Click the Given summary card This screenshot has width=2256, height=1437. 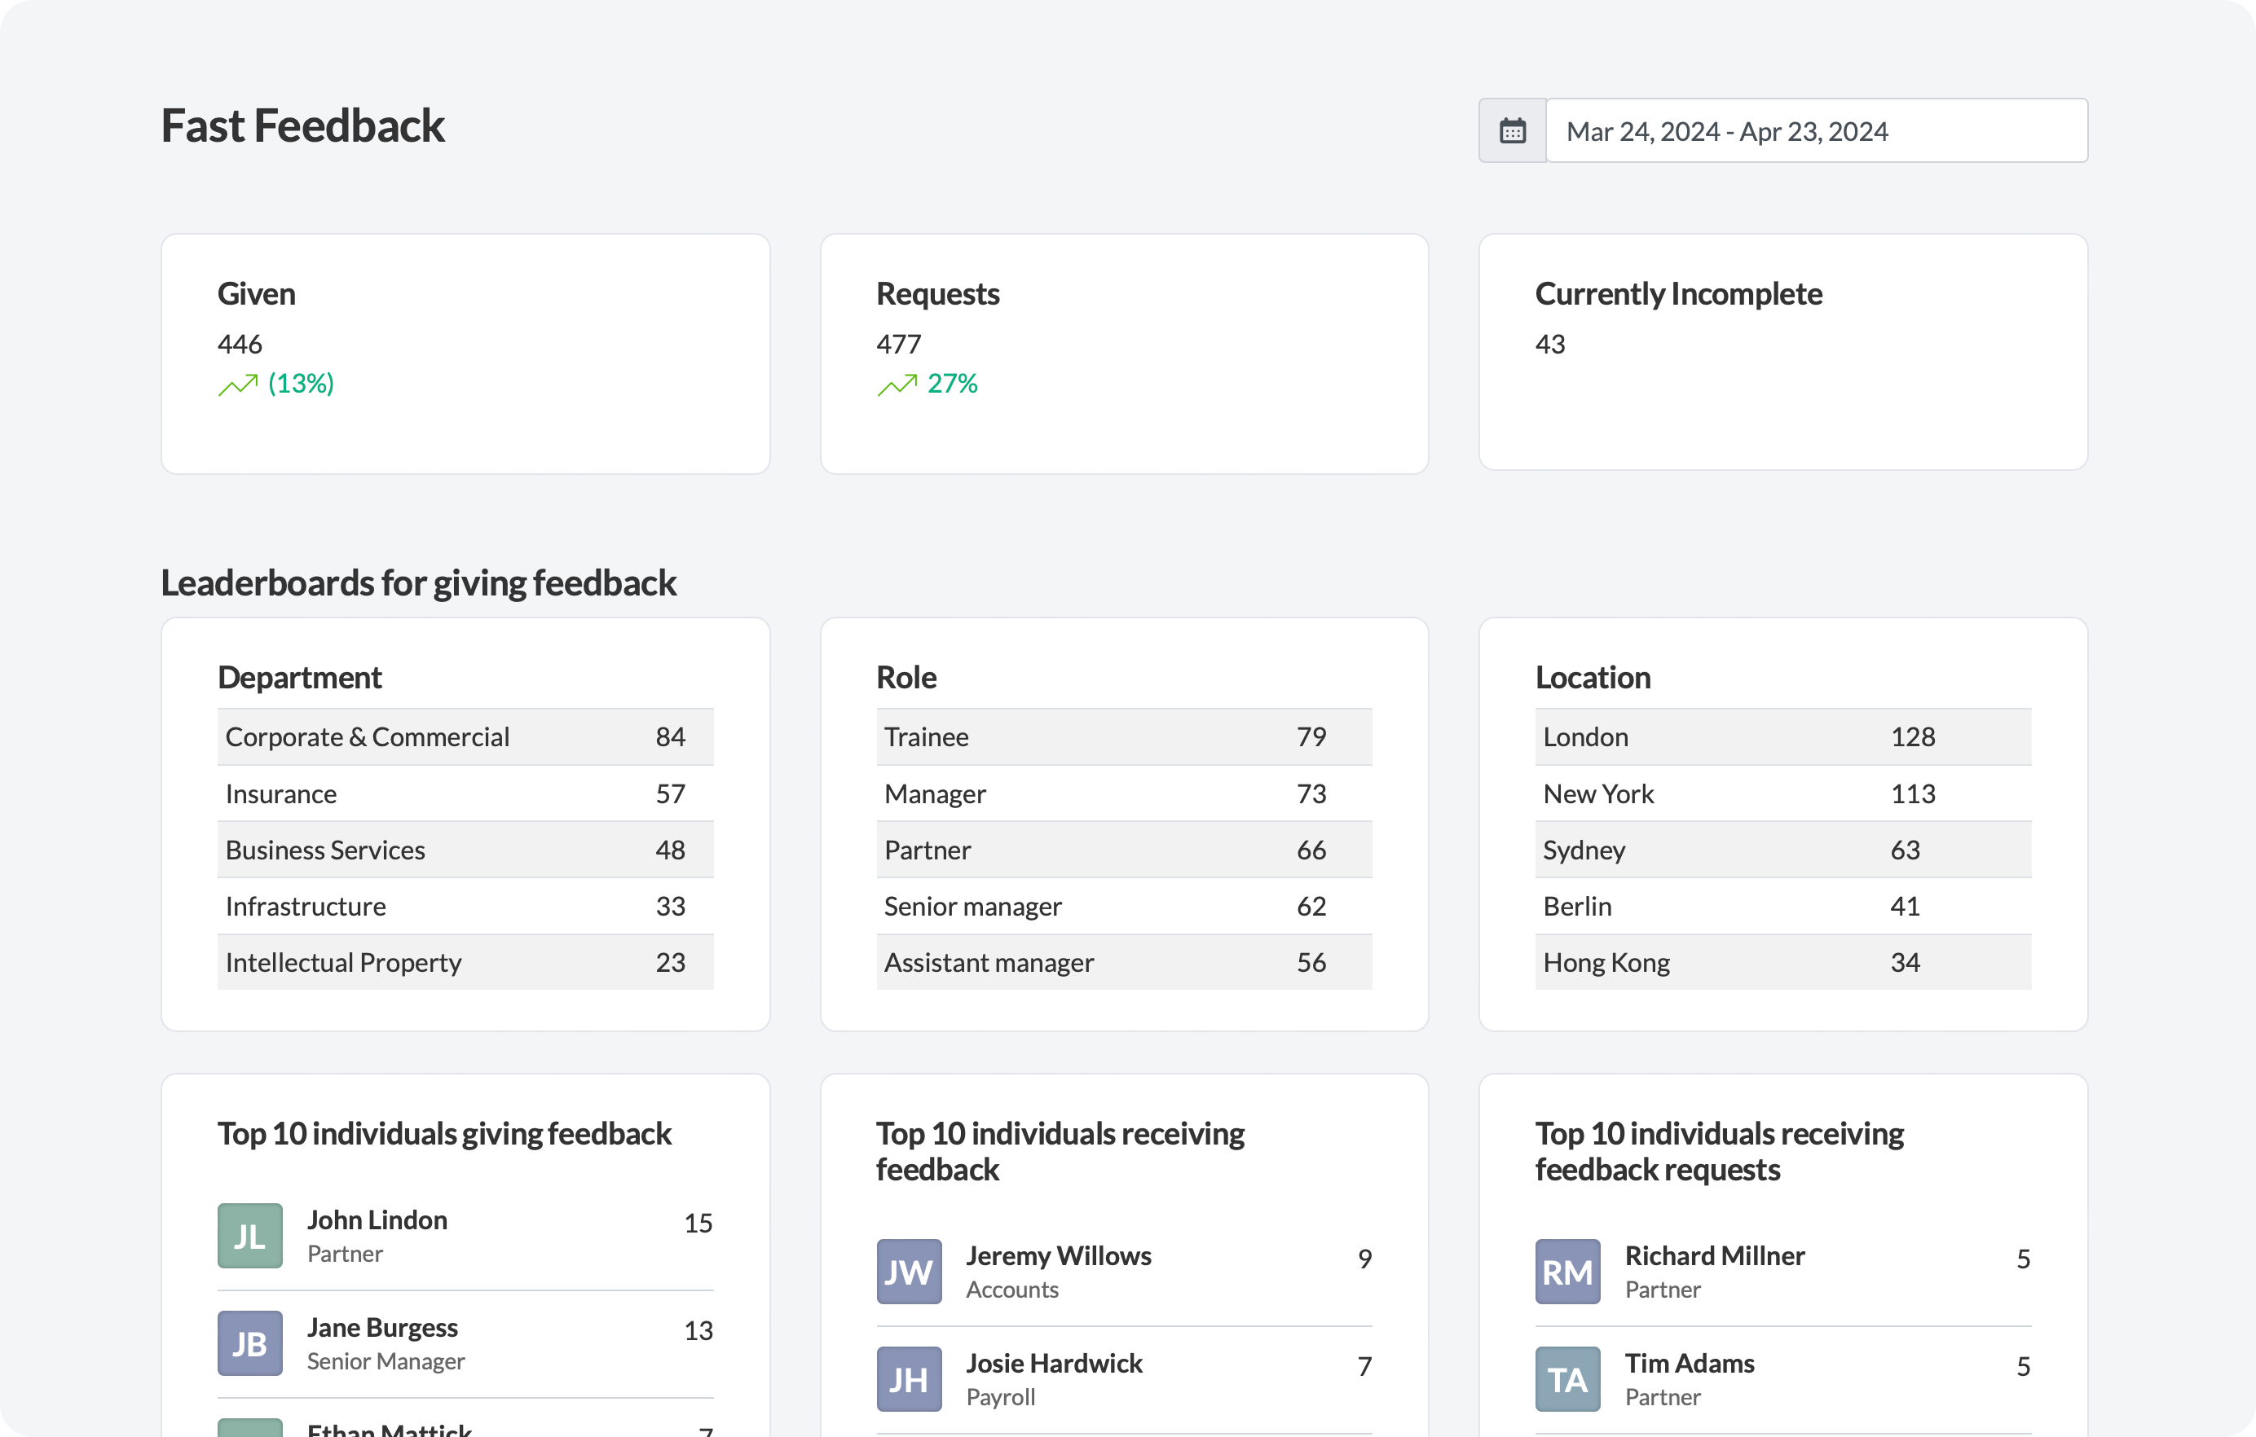click(x=465, y=354)
